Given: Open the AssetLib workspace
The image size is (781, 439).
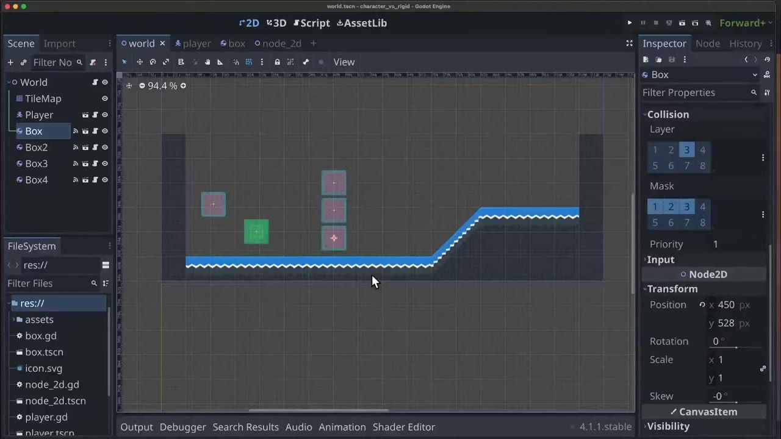Looking at the screenshot, I should (362, 23).
